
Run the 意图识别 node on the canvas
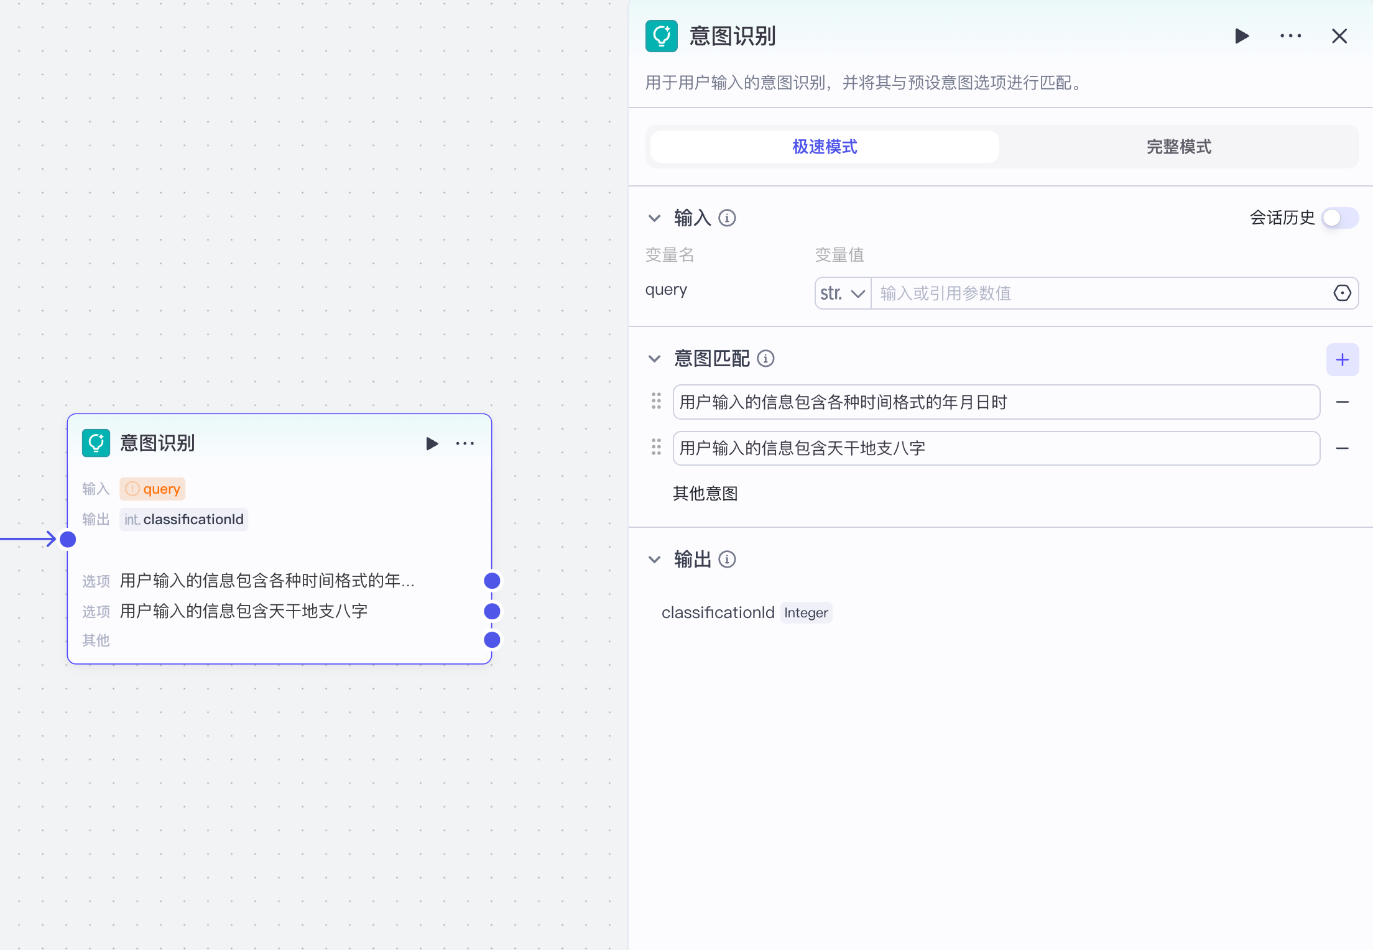click(x=432, y=443)
